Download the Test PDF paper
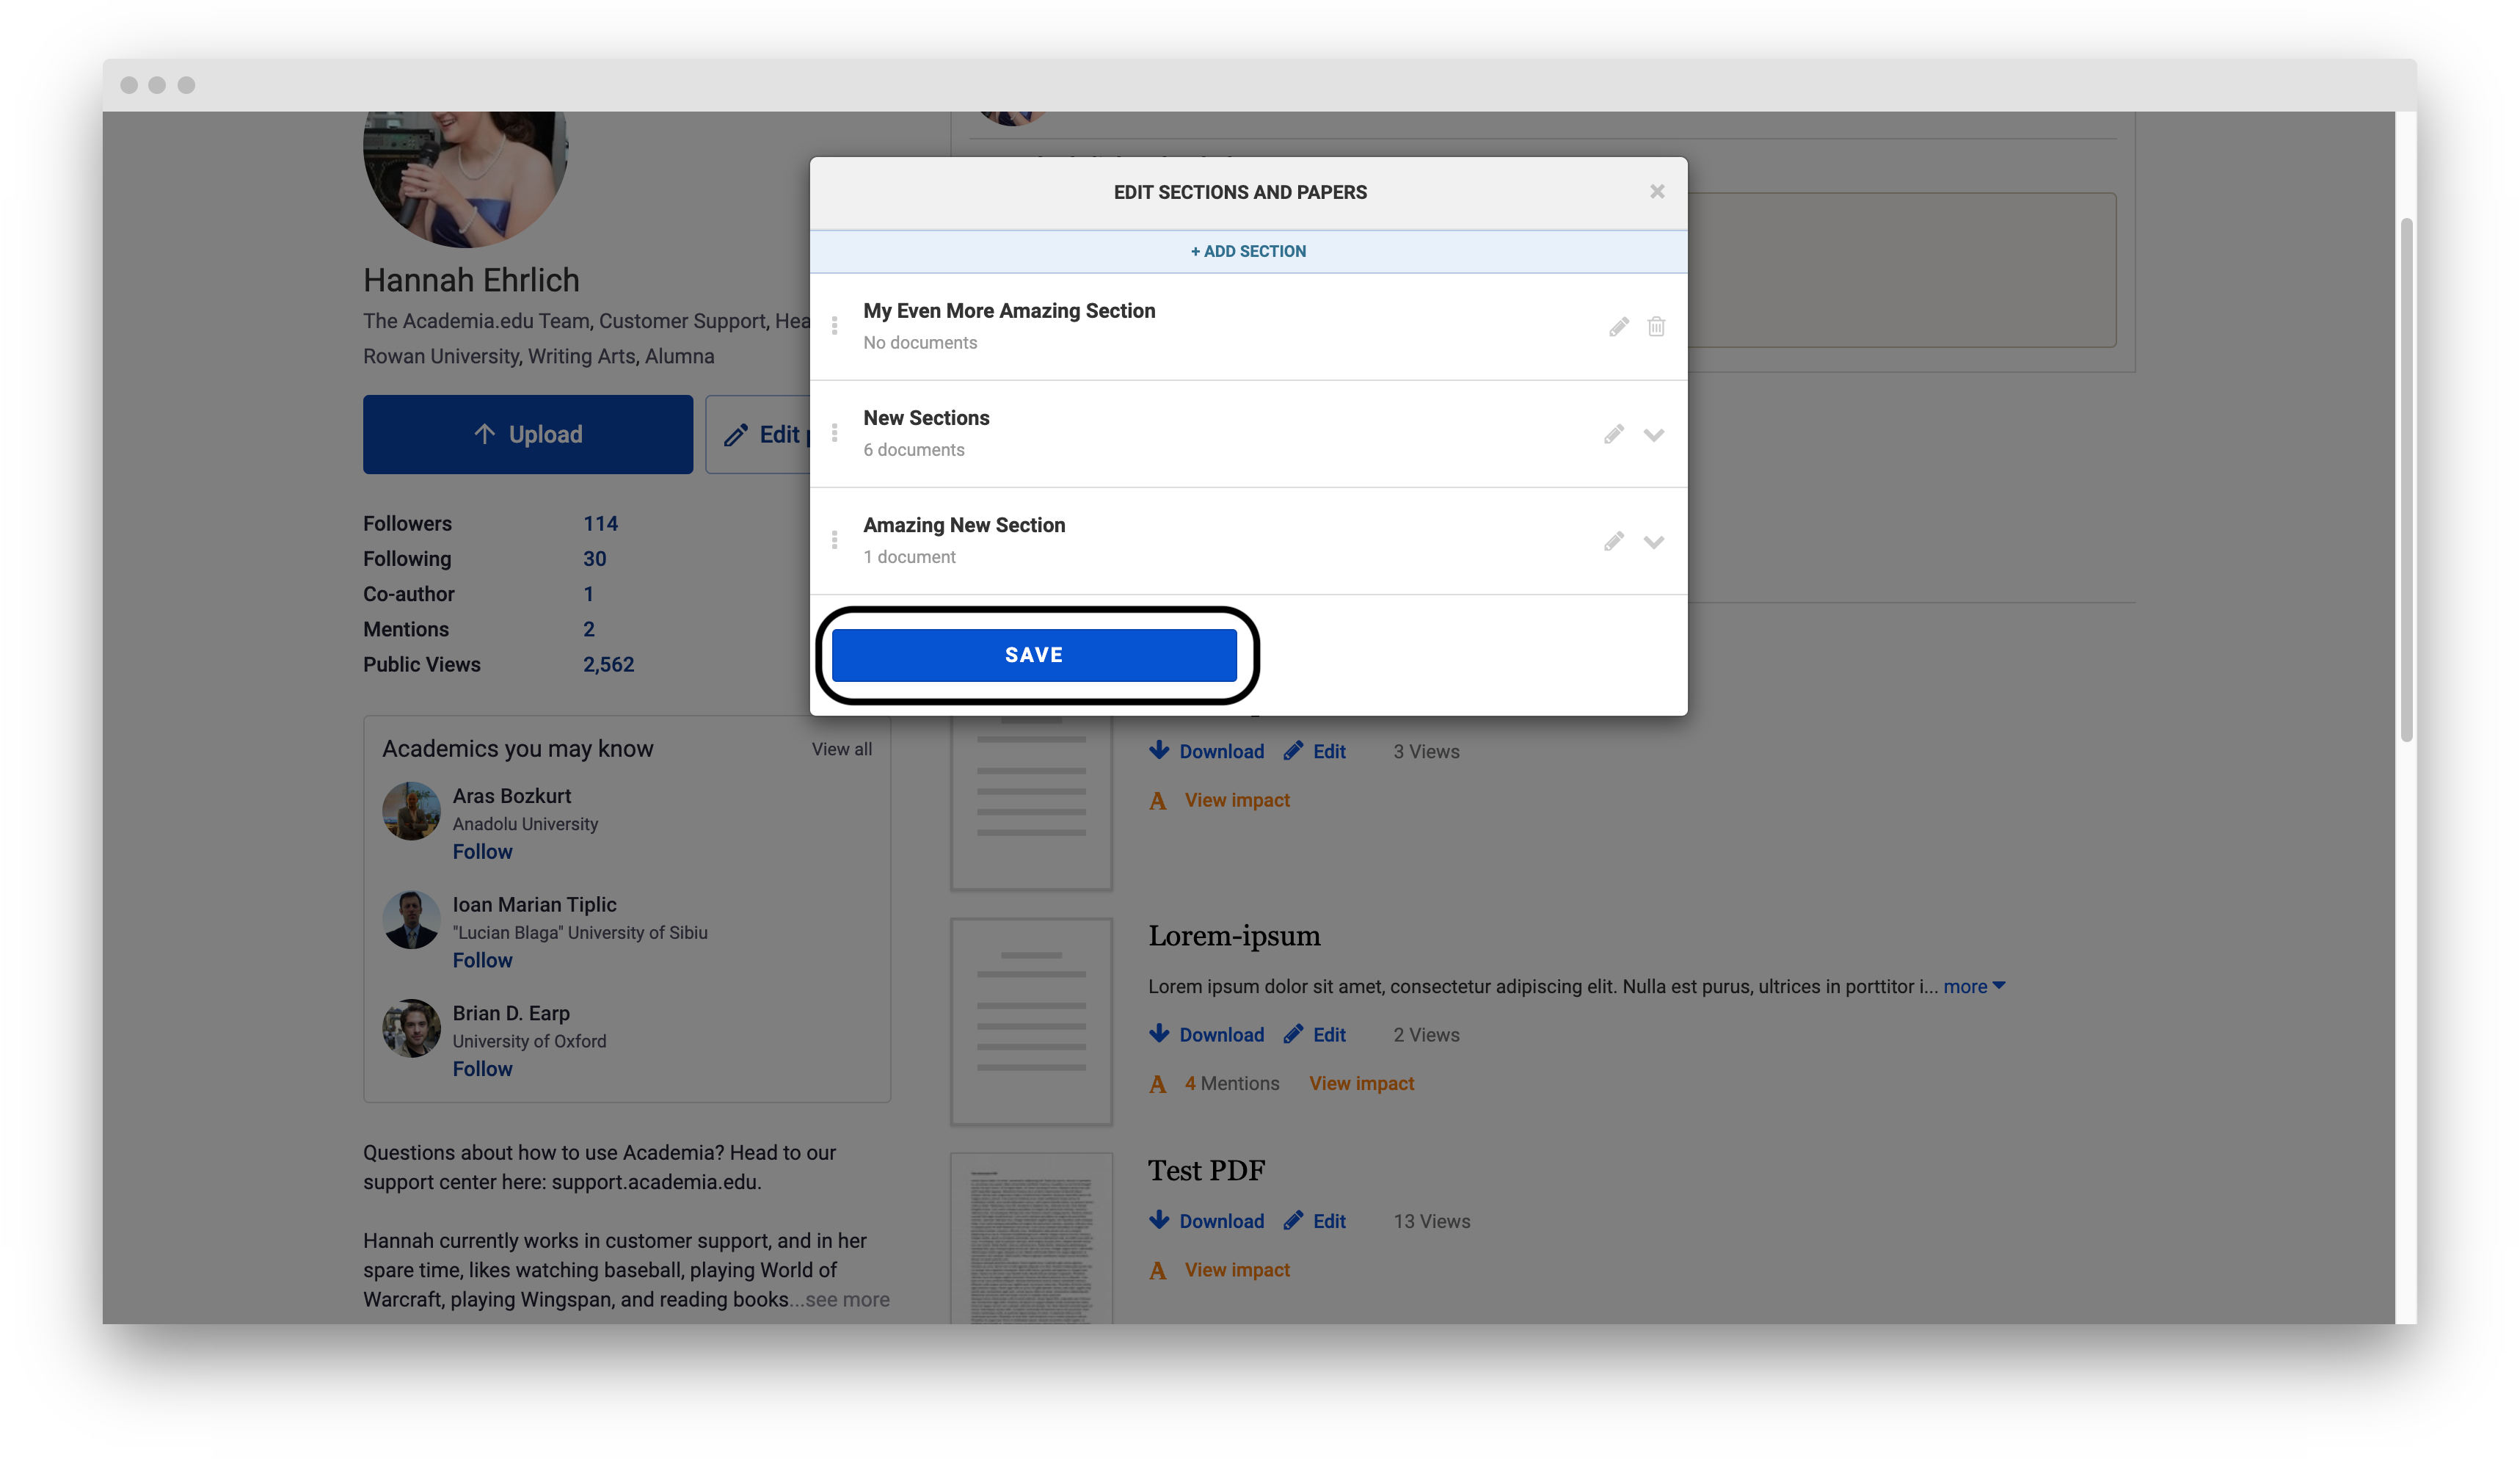Image resolution: width=2520 pixels, height=1471 pixels. [x=1206, y=1221]
